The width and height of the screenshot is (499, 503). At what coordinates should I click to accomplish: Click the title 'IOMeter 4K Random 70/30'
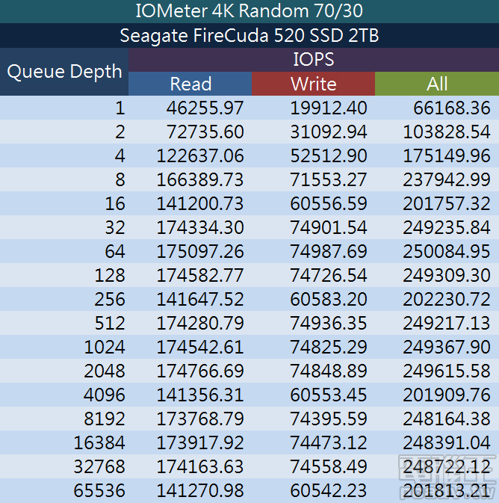249,11
